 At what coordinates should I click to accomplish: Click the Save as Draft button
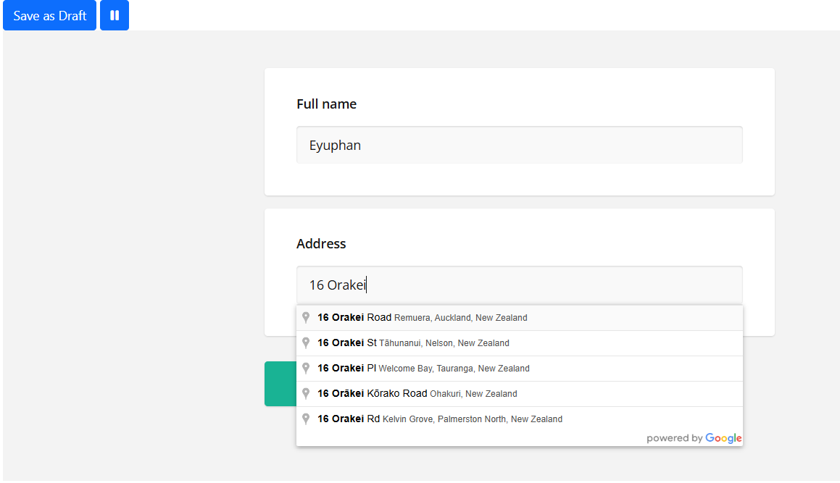point(49,15)
